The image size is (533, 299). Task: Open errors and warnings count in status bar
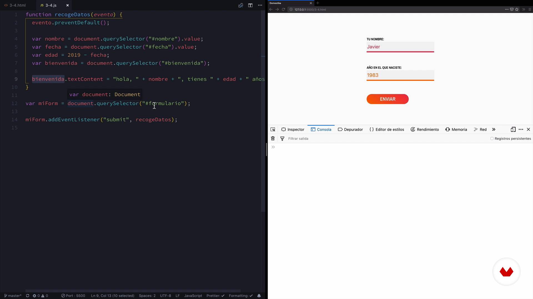tap(41, 296)
